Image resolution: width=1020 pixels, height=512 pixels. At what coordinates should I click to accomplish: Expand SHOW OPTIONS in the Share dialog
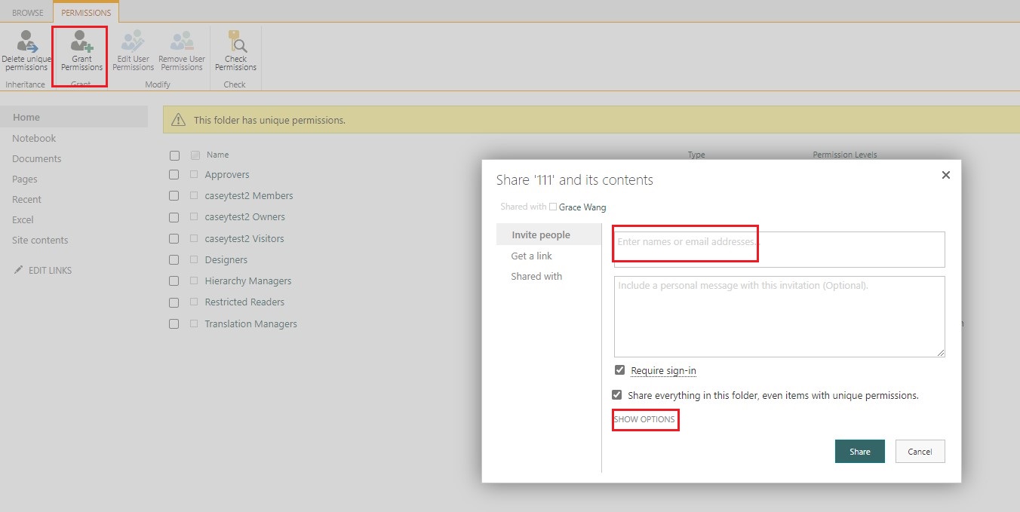tap(644, 419)
